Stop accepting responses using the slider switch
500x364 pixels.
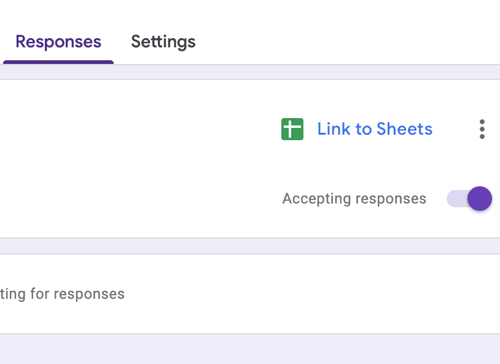pos(469,199)
